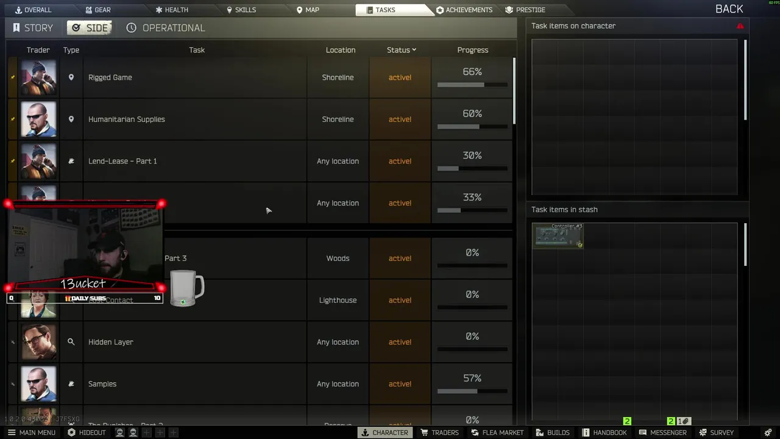Open the Traders screen
Viewport: 780px width, 439px height.
coord(439,432)
